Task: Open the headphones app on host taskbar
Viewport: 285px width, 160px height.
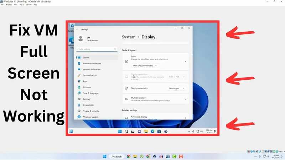Action: [161, 156]
